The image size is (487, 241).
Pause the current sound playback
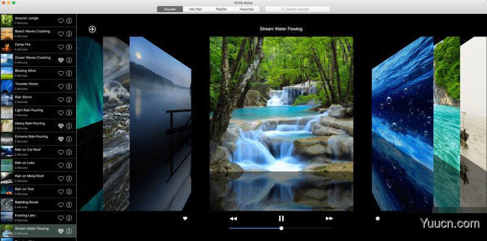pos(281,219)
